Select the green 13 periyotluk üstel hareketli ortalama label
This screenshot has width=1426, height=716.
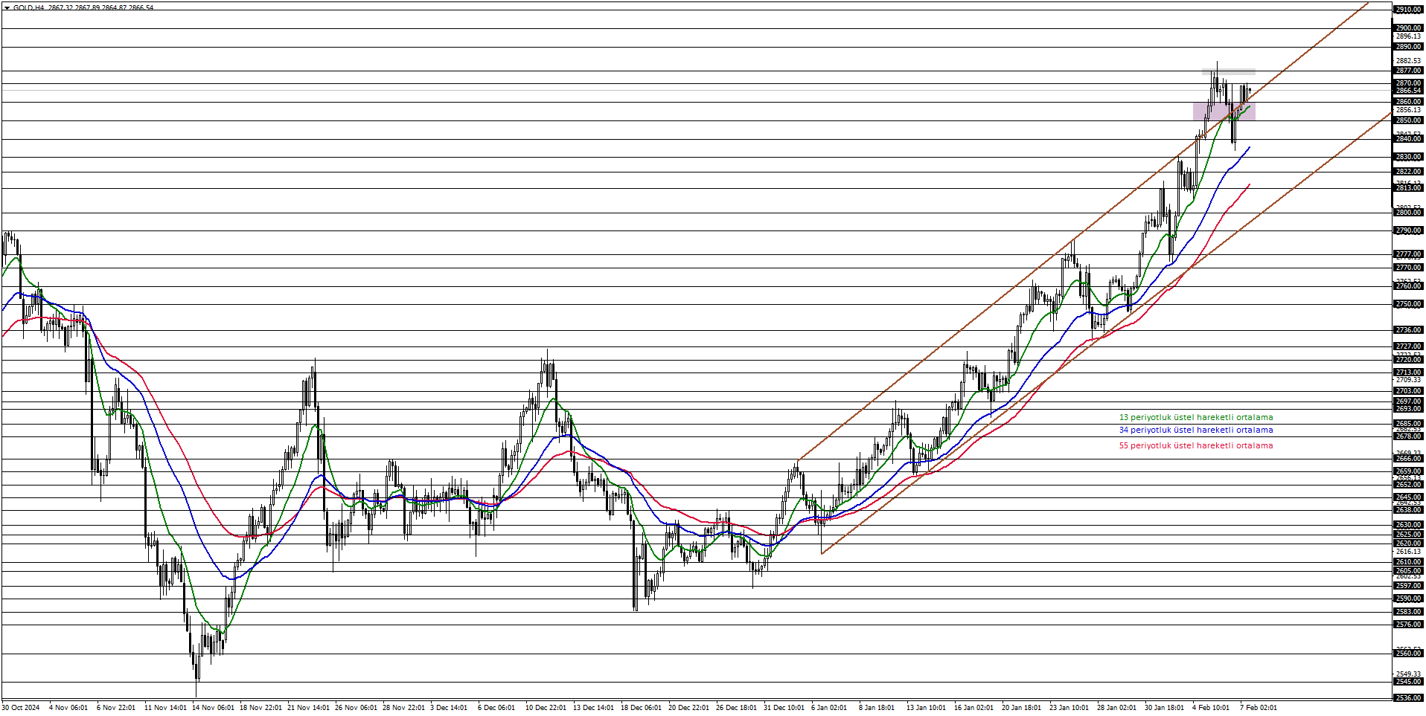click(1196, 418)
